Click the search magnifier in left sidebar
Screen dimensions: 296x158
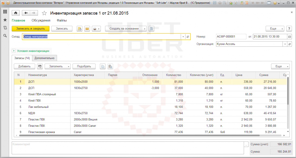pos(5,36)
